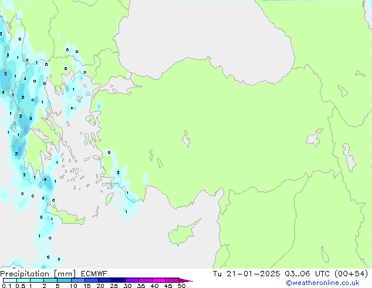Click the island of Crete on the map

67,217
